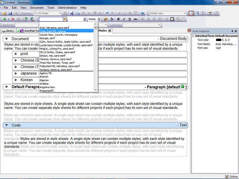Choose Comic Sans MS, cursive font

(x=66, y=31)
